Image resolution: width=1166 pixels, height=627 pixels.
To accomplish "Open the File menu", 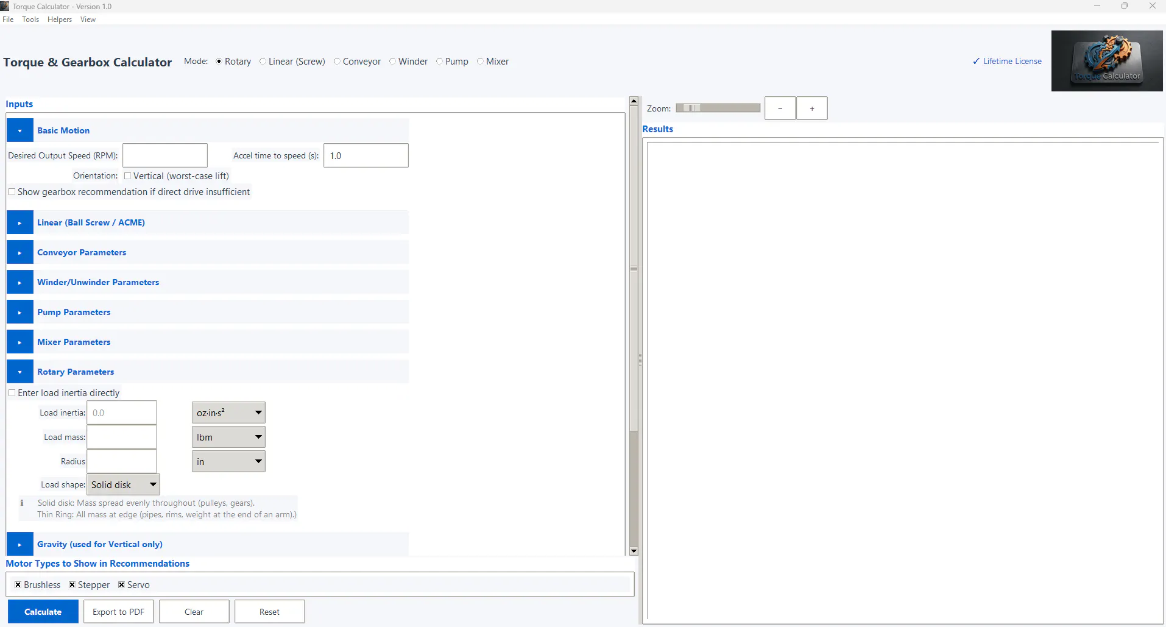I will click(x=8, y=19).
